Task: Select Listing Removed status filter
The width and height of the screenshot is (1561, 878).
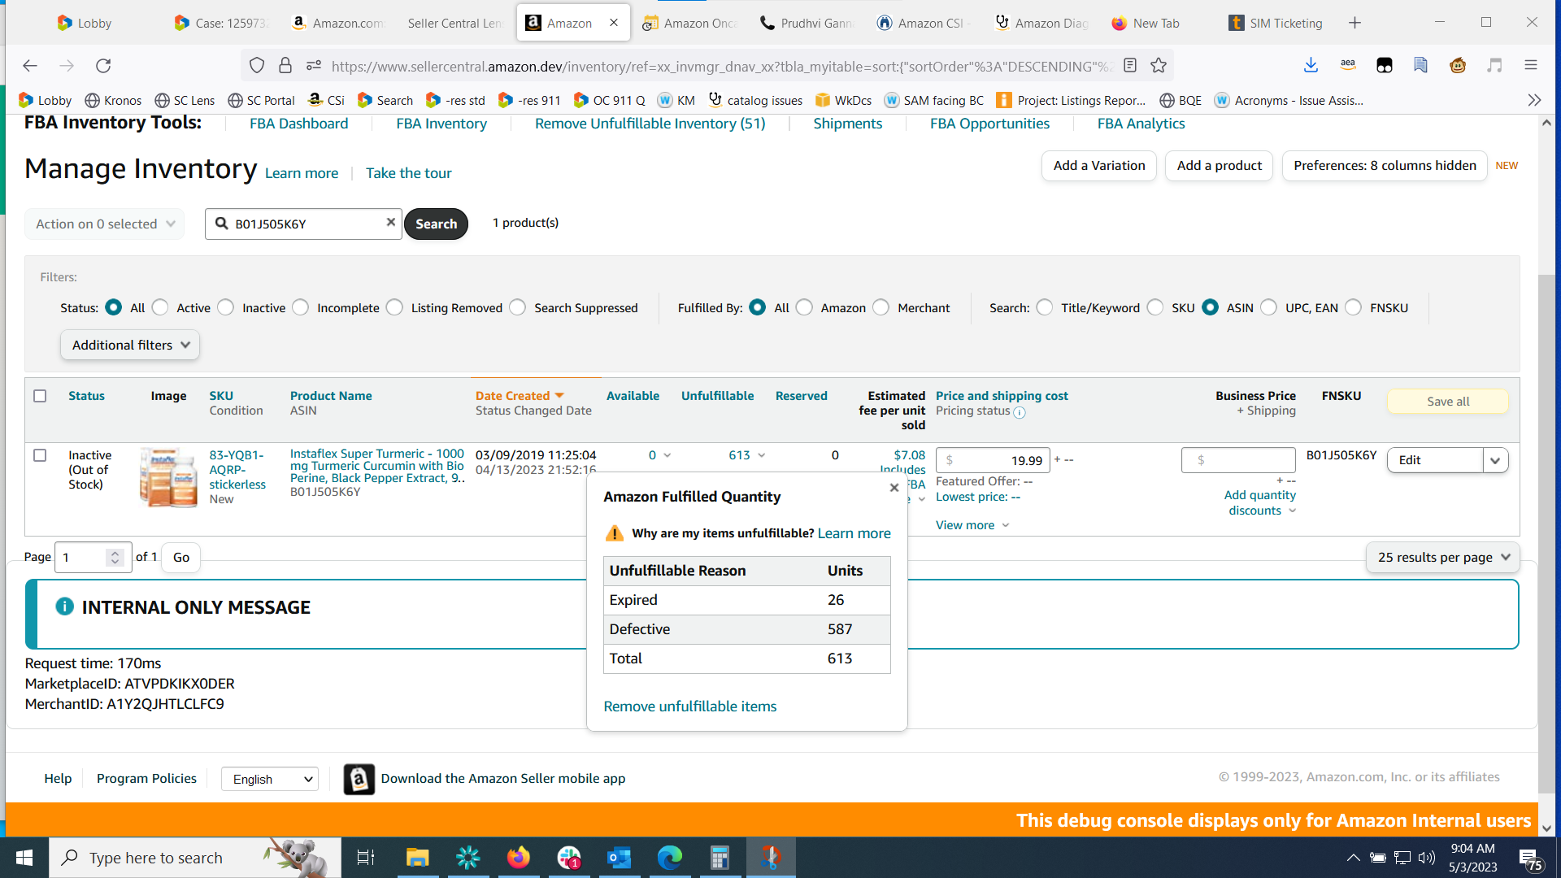Action: click(x=395, y=307)
